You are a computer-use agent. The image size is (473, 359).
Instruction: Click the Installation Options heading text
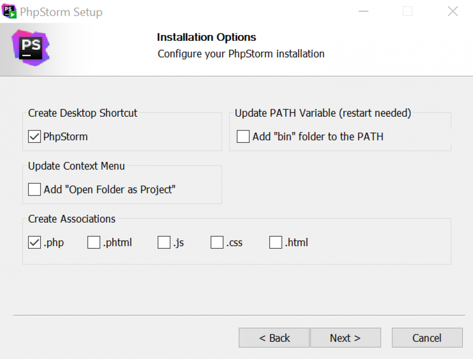click(x=206, y=37)
